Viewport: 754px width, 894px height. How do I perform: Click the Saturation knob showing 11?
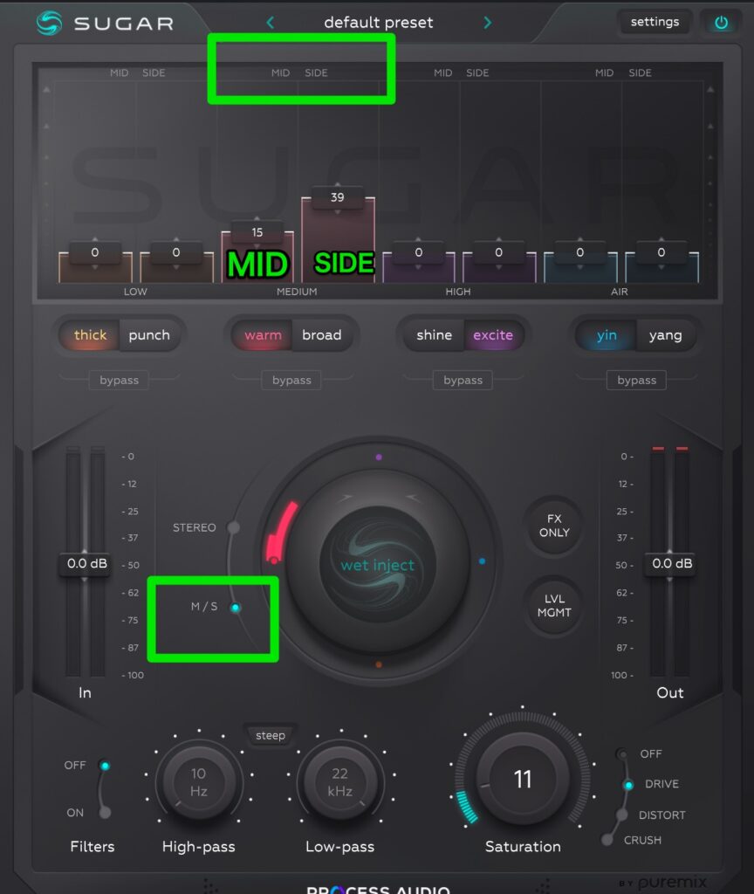pos(522,779)
